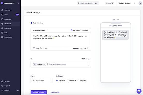Insert a link with the link icon

pos(38,48)
